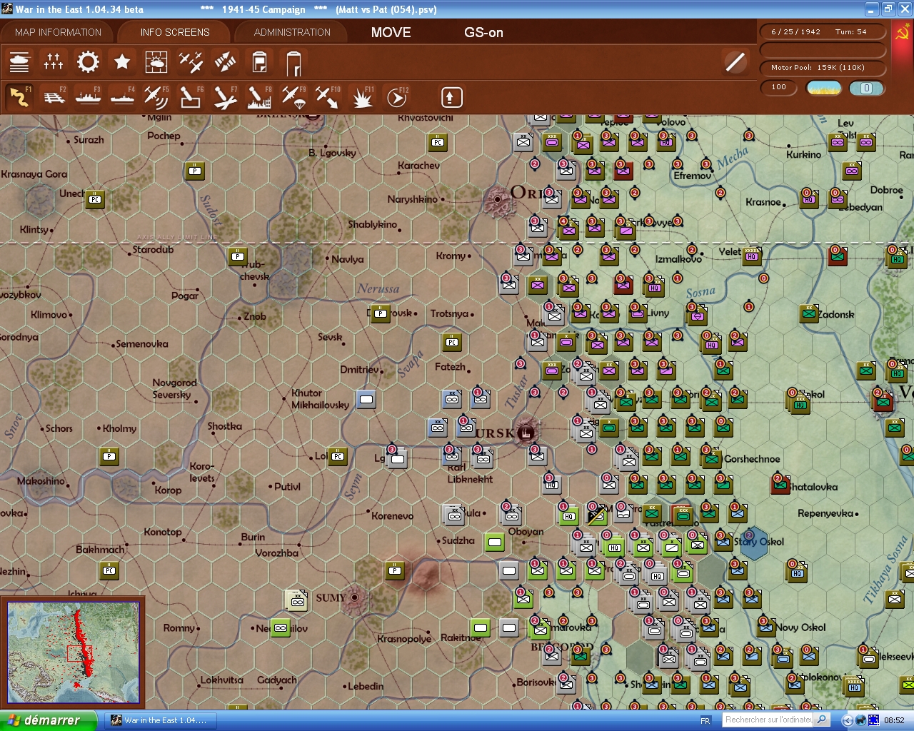Click the 100 value box
Screen dimensions: 914x731
[x=779, y=87]
